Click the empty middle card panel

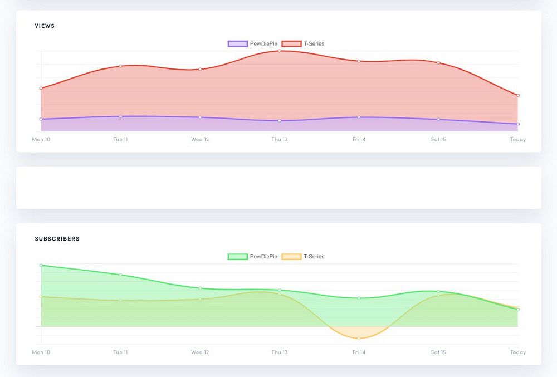click(278, 188)
